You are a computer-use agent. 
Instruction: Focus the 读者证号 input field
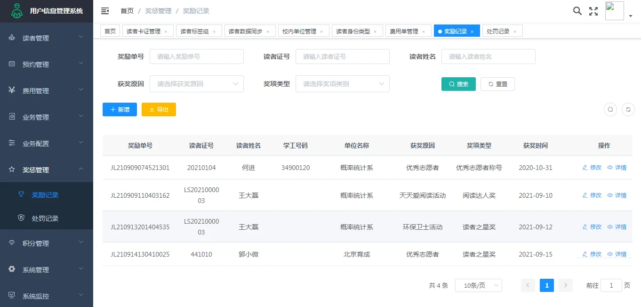click(343, 57)
